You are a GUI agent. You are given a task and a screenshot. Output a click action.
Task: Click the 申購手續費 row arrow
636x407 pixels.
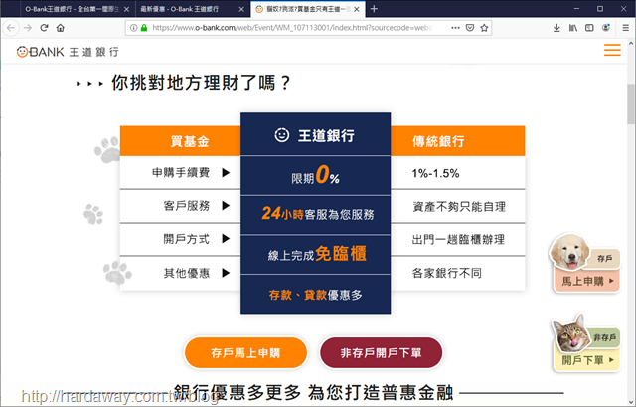click(226, 173)
